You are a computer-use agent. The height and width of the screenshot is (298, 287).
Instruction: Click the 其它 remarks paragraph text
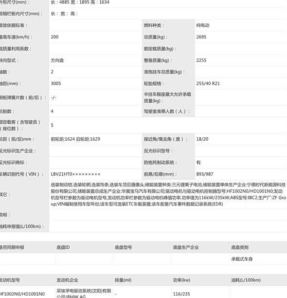tap(168, 194)
